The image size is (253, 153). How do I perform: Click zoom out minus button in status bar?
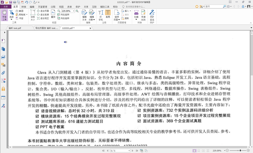click(x=227, y=151)
